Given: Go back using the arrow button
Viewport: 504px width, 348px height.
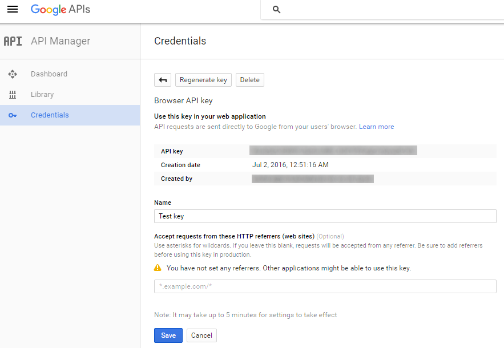Looking at the screenshot, I should 163,80.
